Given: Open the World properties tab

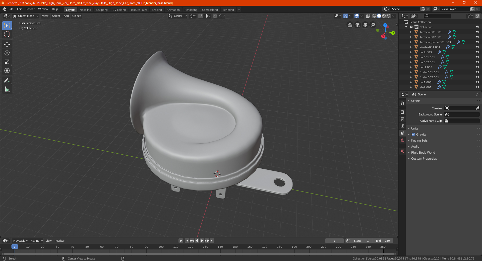Looking at the screenshot, I should (x=402, y=140).
